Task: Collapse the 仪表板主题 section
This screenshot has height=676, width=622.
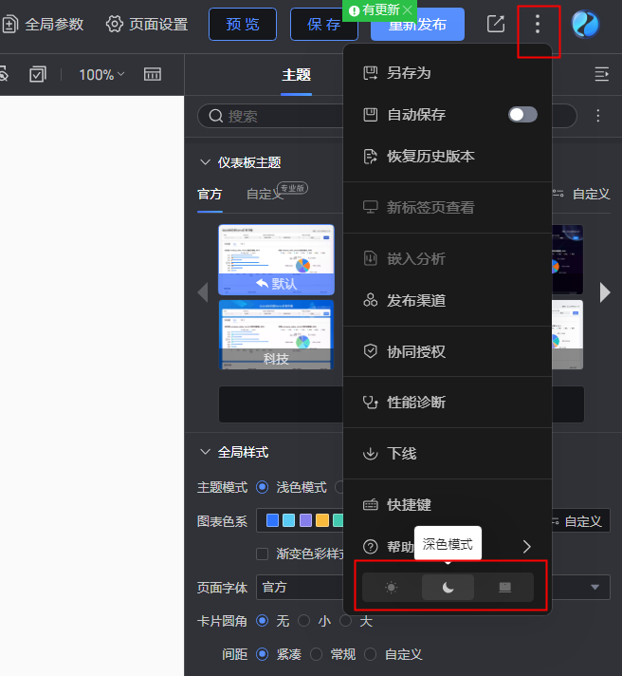Action: coord(205,162)
